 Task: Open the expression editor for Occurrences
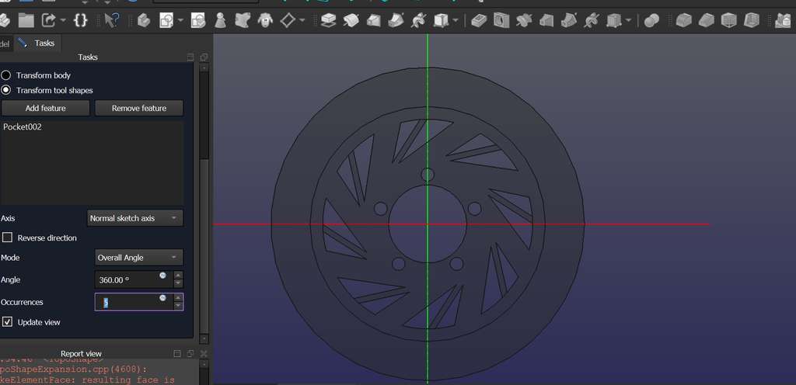[163, 298]
